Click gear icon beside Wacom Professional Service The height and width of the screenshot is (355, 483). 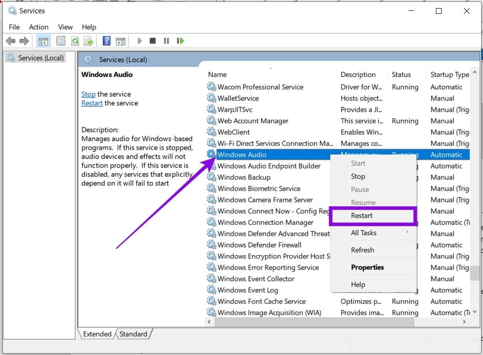(211, 87)
